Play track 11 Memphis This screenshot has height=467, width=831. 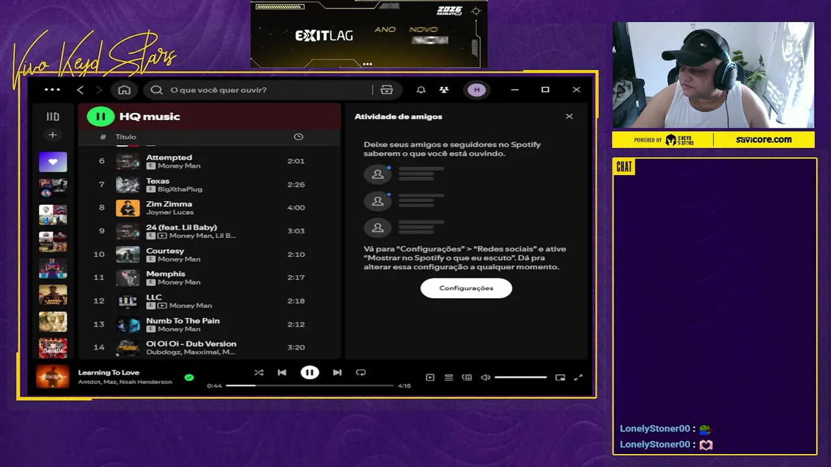209,278
